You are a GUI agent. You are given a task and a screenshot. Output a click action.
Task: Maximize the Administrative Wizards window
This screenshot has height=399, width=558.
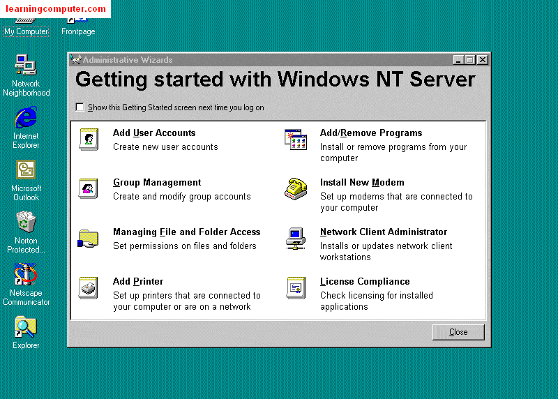[469, 60]
